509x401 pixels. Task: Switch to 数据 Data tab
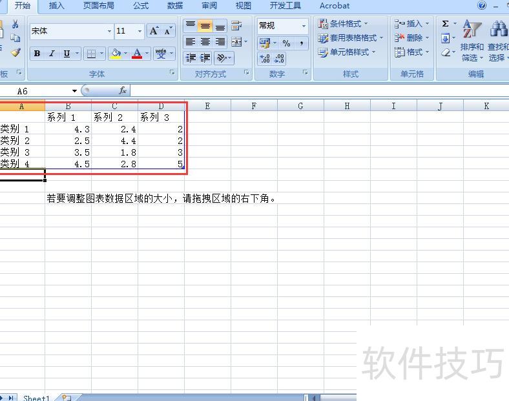click(x=175, y=6)
